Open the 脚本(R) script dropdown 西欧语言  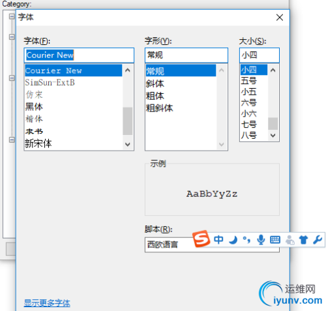click(212, 244)
